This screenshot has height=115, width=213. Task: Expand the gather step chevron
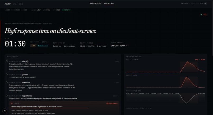click(x=119, y=74)
